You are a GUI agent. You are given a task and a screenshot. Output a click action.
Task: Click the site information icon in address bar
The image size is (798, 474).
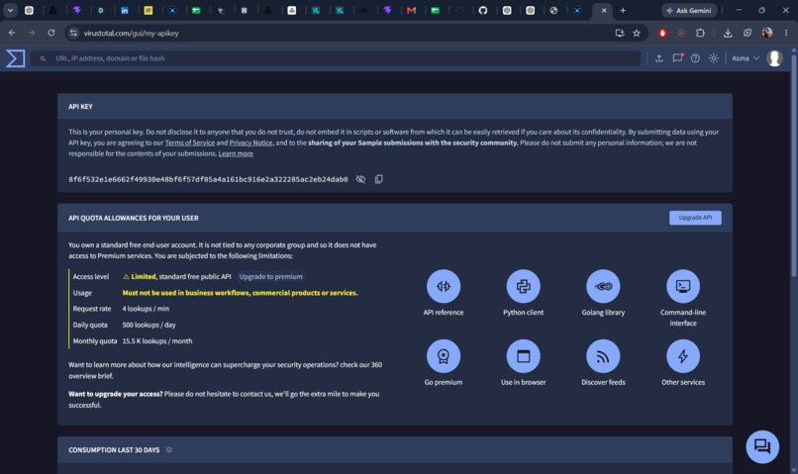pos(74,33)
